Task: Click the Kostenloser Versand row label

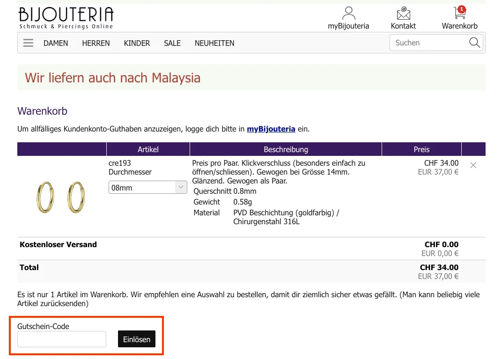Action: [x=58, y=245]
